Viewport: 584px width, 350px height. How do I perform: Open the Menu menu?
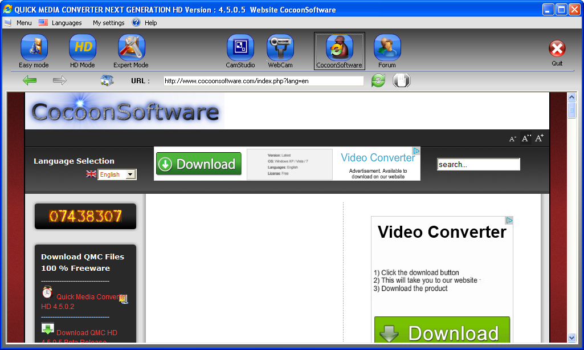coord(24,23)
